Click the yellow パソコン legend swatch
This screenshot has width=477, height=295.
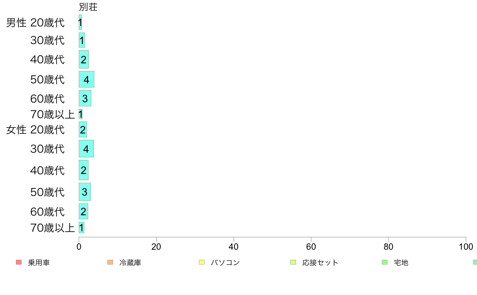point(202,262)
